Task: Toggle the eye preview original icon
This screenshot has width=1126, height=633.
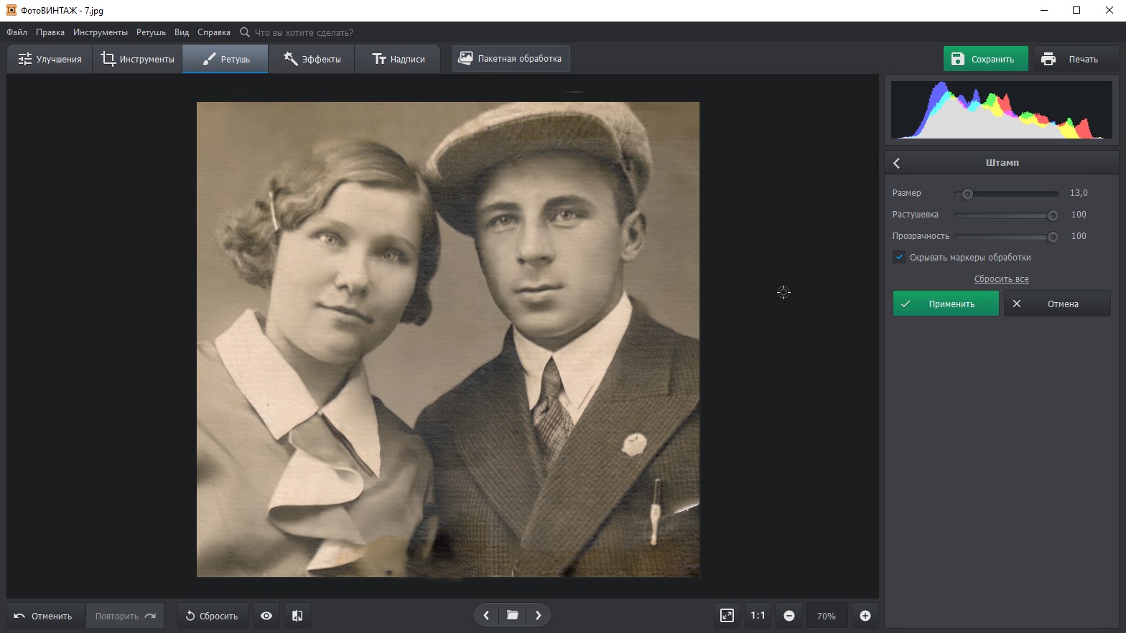Action: pos(266,616)
